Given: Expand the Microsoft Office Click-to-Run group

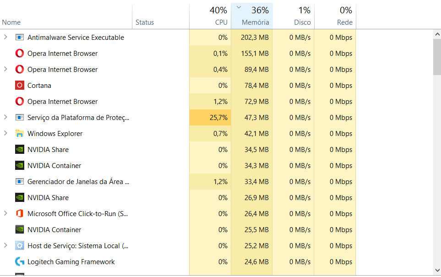Looking at the screenshot, I should click(5, 214).
